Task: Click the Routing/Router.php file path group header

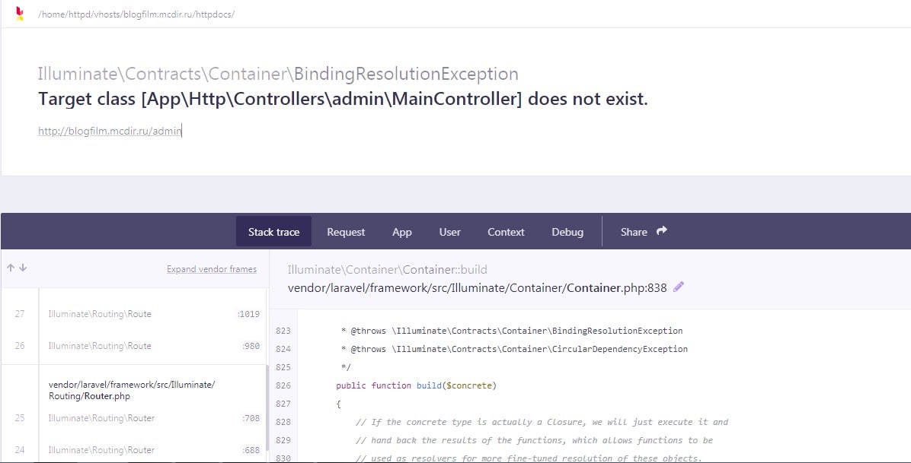Action: (x=132, y=391)
